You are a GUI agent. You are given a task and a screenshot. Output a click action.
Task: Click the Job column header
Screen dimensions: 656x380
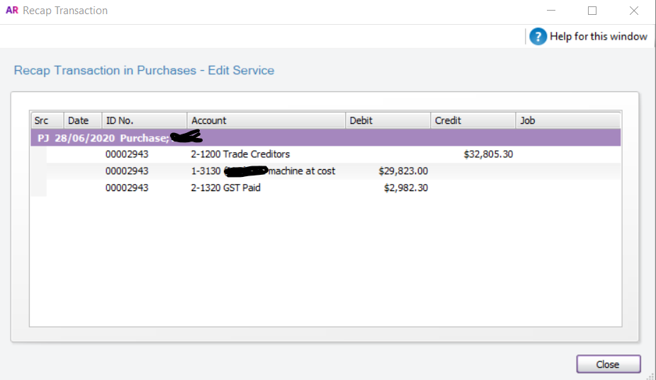[x=567, y=120]
